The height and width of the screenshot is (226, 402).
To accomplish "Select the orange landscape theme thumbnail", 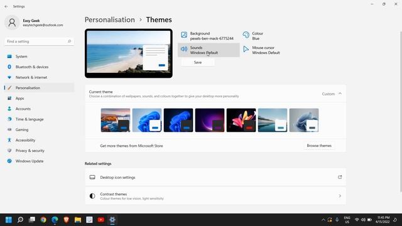I will (116, 120).
